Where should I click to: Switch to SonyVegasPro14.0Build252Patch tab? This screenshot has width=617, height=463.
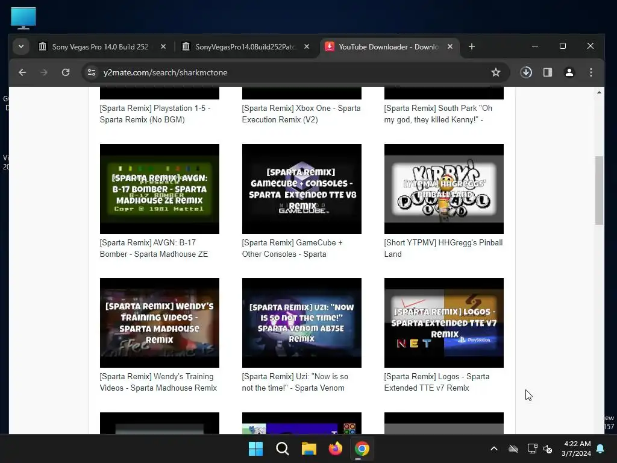[245, 47]
